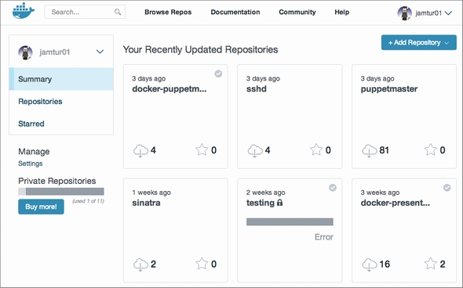Click the automated-build check on docker-puppetm... card

tap(218, 74)
